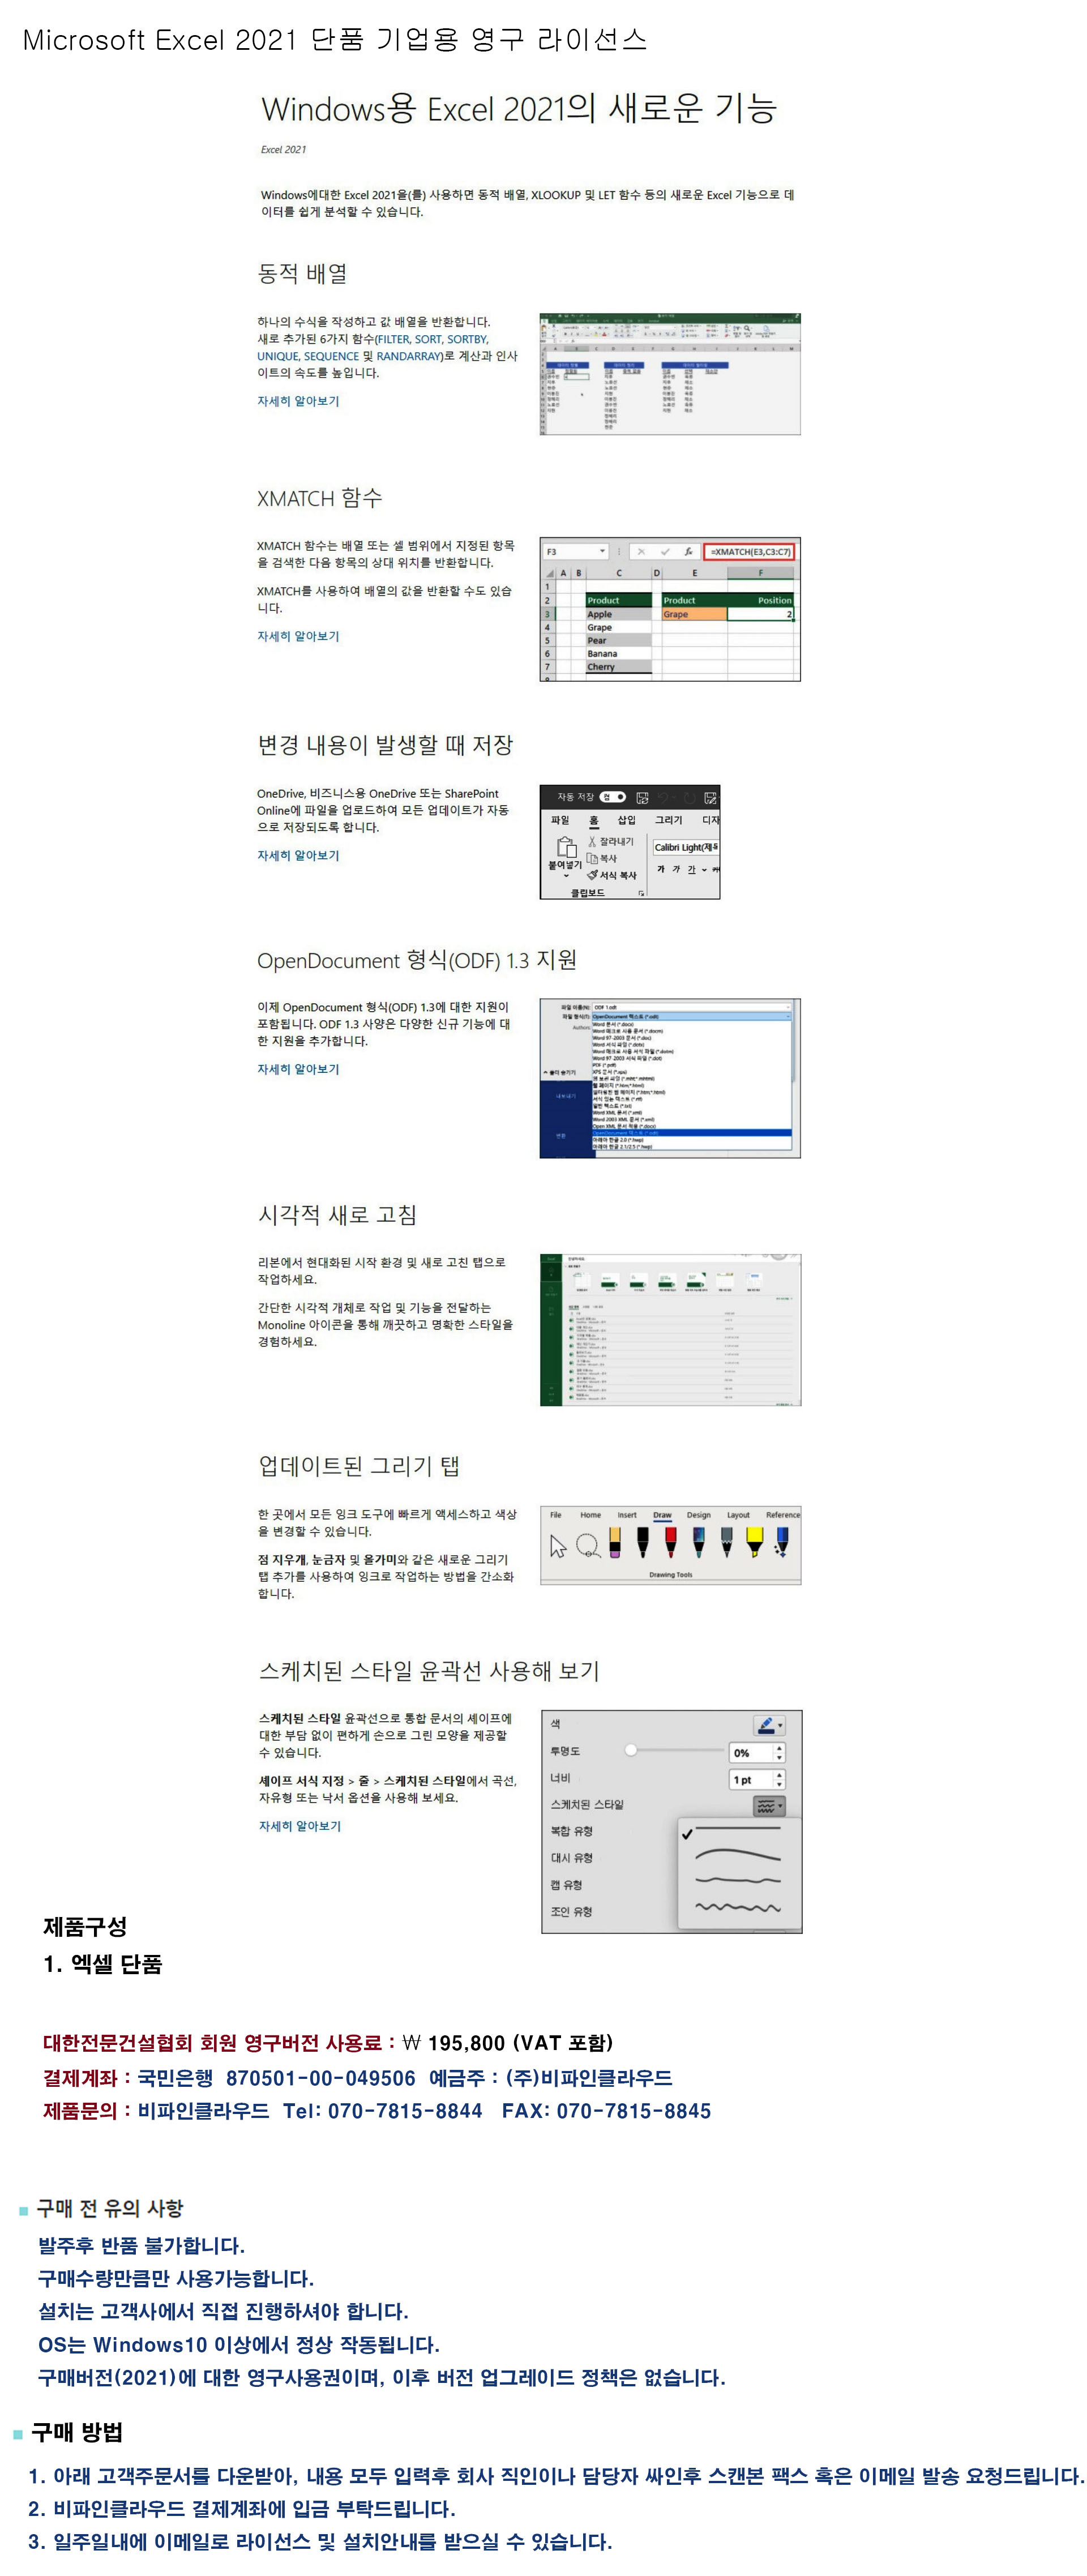Switch to the Draw ribbon tab
This screenshot has width=1087, height=2576.
point(662,1515)
